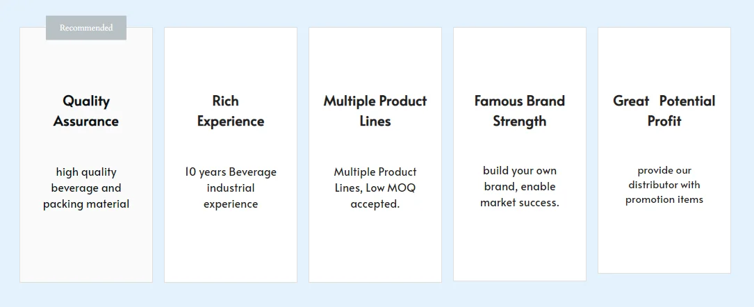Click the Multiple Product Lines heading
The height and width of the screenshot is (307, 754).
(x=375, y=111)
